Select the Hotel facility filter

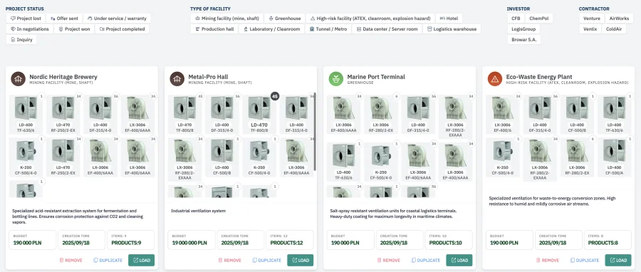tap(449, 19)
